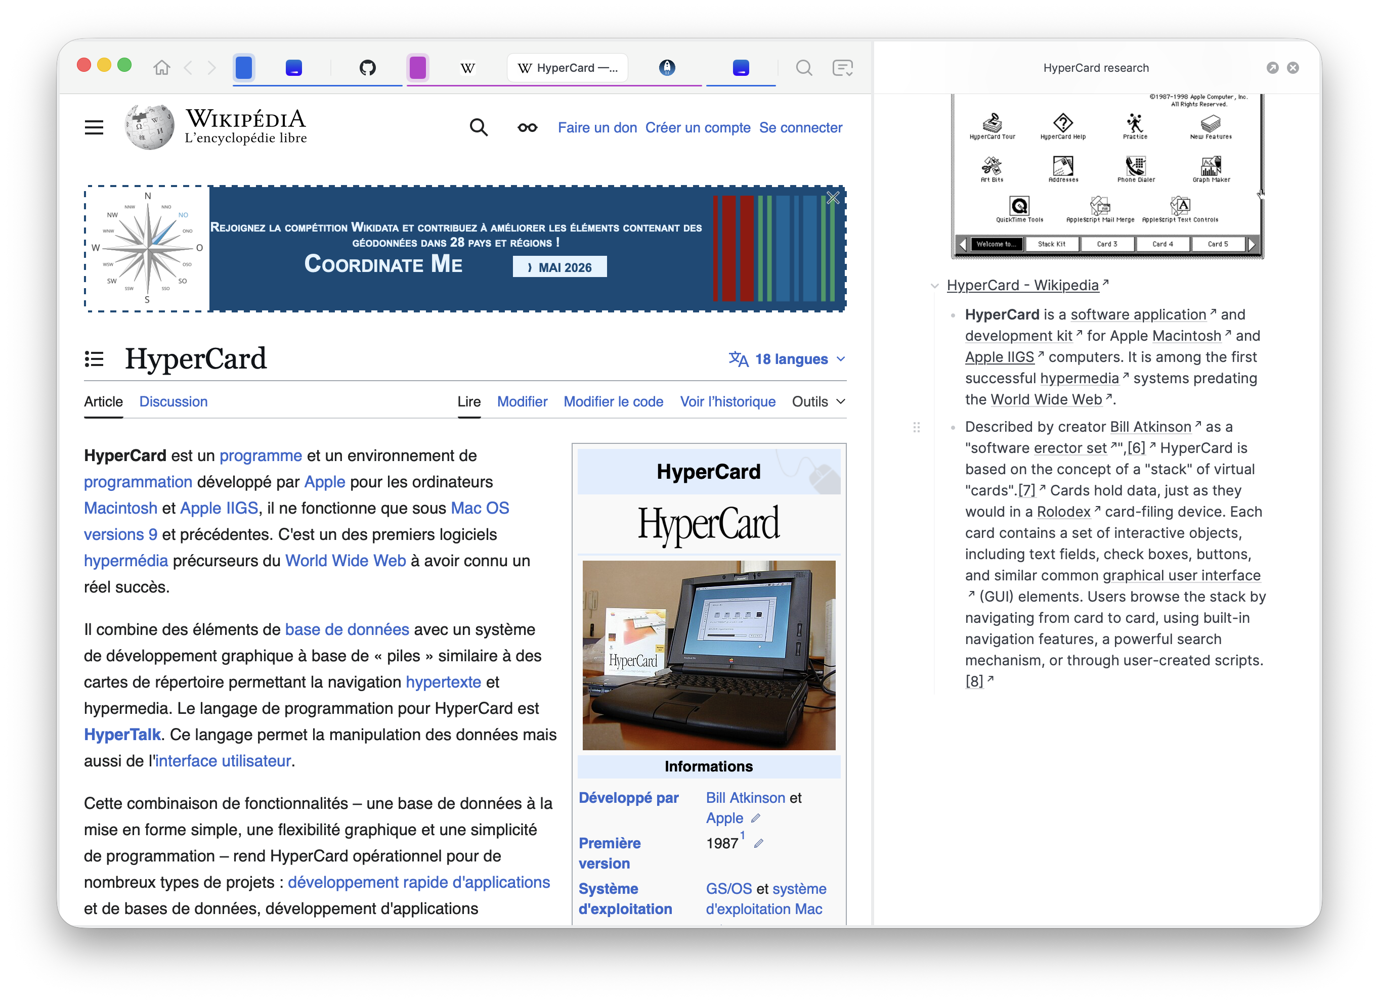The height and width of the screenshot is (1003, 1379).
Task: Click the edit pencil next to Apple
Action: tap(756, 818)
